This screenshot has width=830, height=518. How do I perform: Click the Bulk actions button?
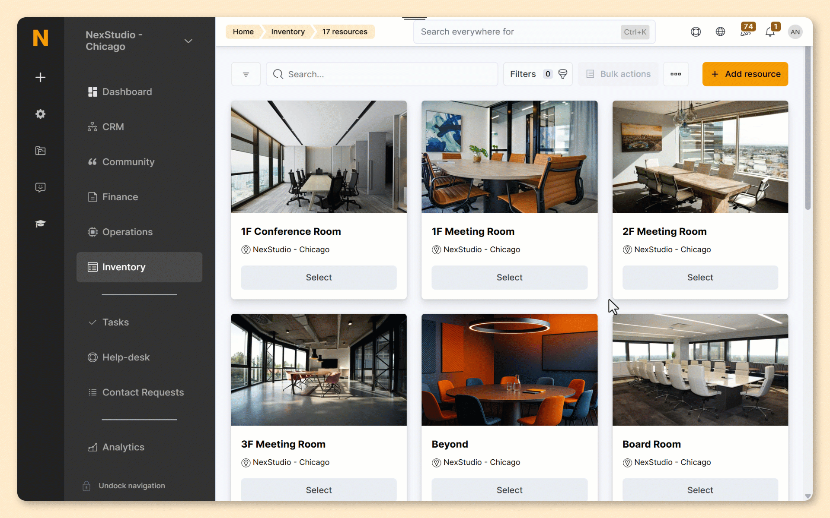coord(618,74)
